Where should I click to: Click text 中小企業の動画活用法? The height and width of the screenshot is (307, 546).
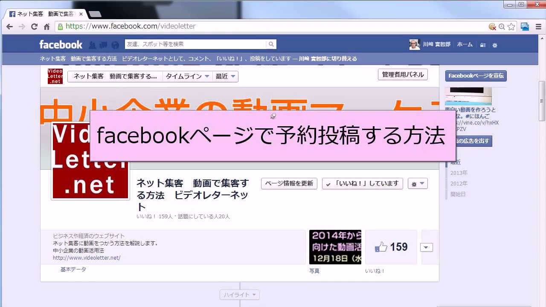[78, 251]
